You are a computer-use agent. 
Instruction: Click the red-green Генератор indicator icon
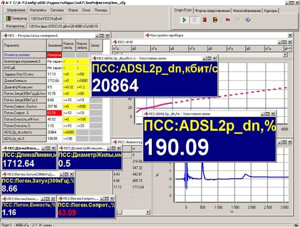(x=8, y=18)
